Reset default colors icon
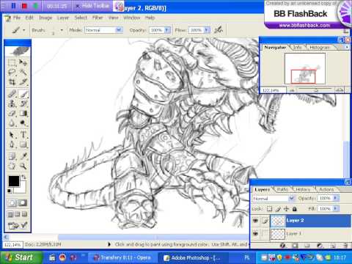Image resolution: width=352 pixels, height=264 pixels. pos(10,191)
